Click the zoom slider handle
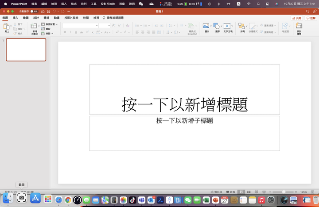 tap(284, 192)
